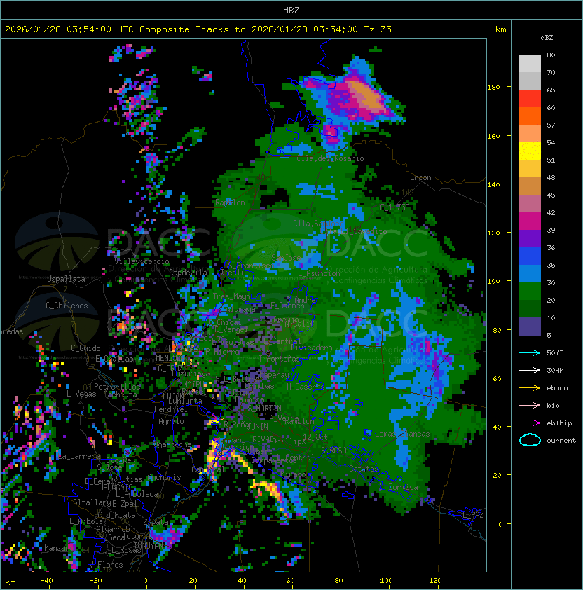Viewport: 583px width, 590px height.
Task: Click the 'Capdevila' map label
Action: coord(188,273)
